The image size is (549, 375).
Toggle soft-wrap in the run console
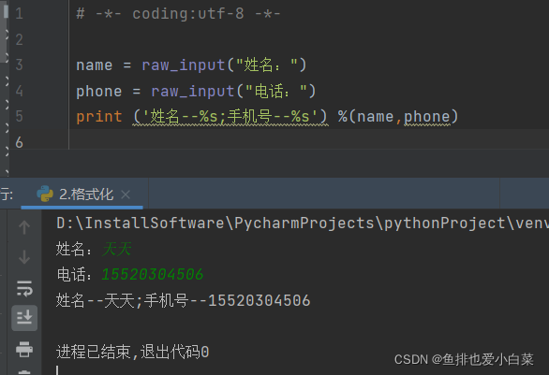(24, 288)
